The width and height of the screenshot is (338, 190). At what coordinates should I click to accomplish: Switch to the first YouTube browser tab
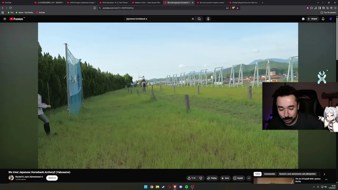click(x=16, y=3)
